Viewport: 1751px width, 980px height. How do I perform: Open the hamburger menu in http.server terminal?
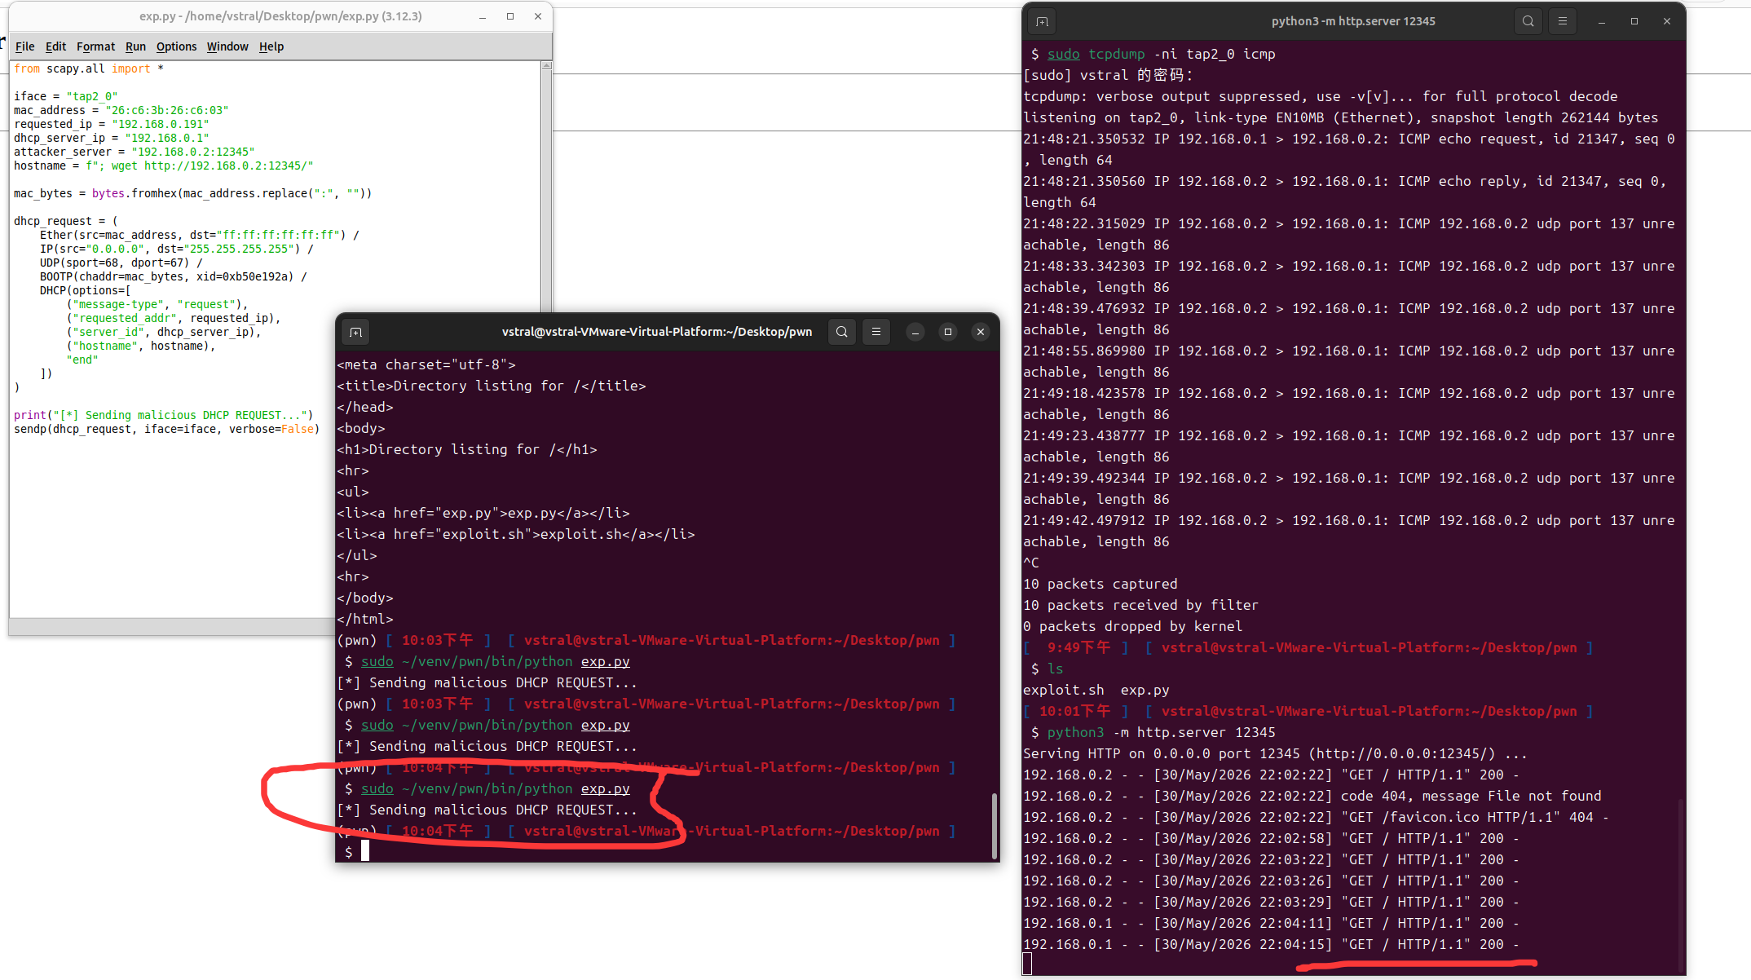(1563, 21)
